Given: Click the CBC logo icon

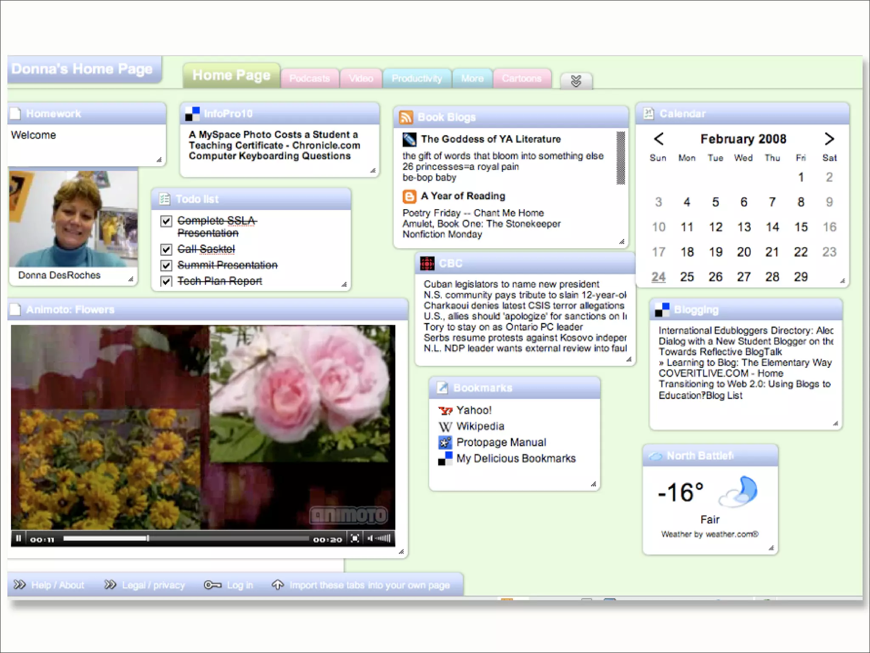Looking at the screenshot, I should [x=427, y=264].
